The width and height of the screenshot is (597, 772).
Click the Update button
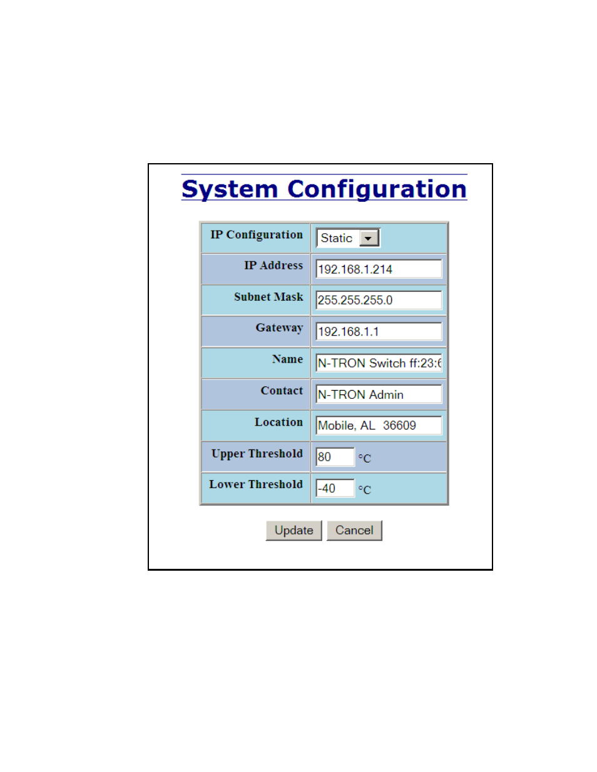(293, 531)
